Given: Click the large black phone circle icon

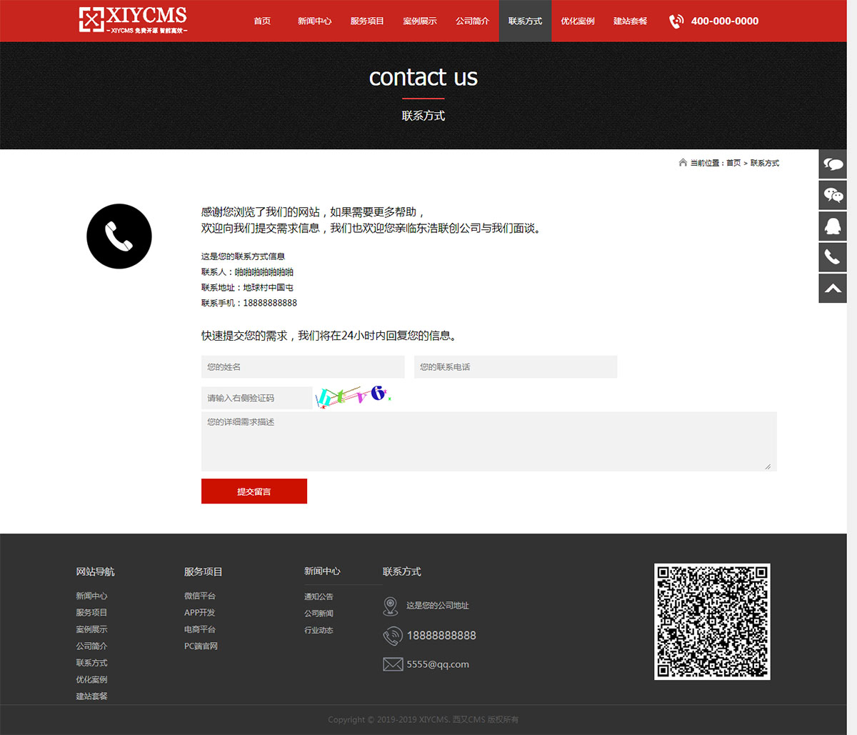Looking at the screenshot, I should pos(119,236).
